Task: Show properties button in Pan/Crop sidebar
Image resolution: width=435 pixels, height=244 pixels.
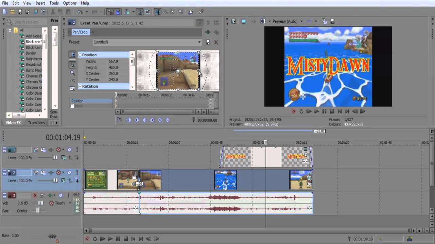Action: click(72, 55)
